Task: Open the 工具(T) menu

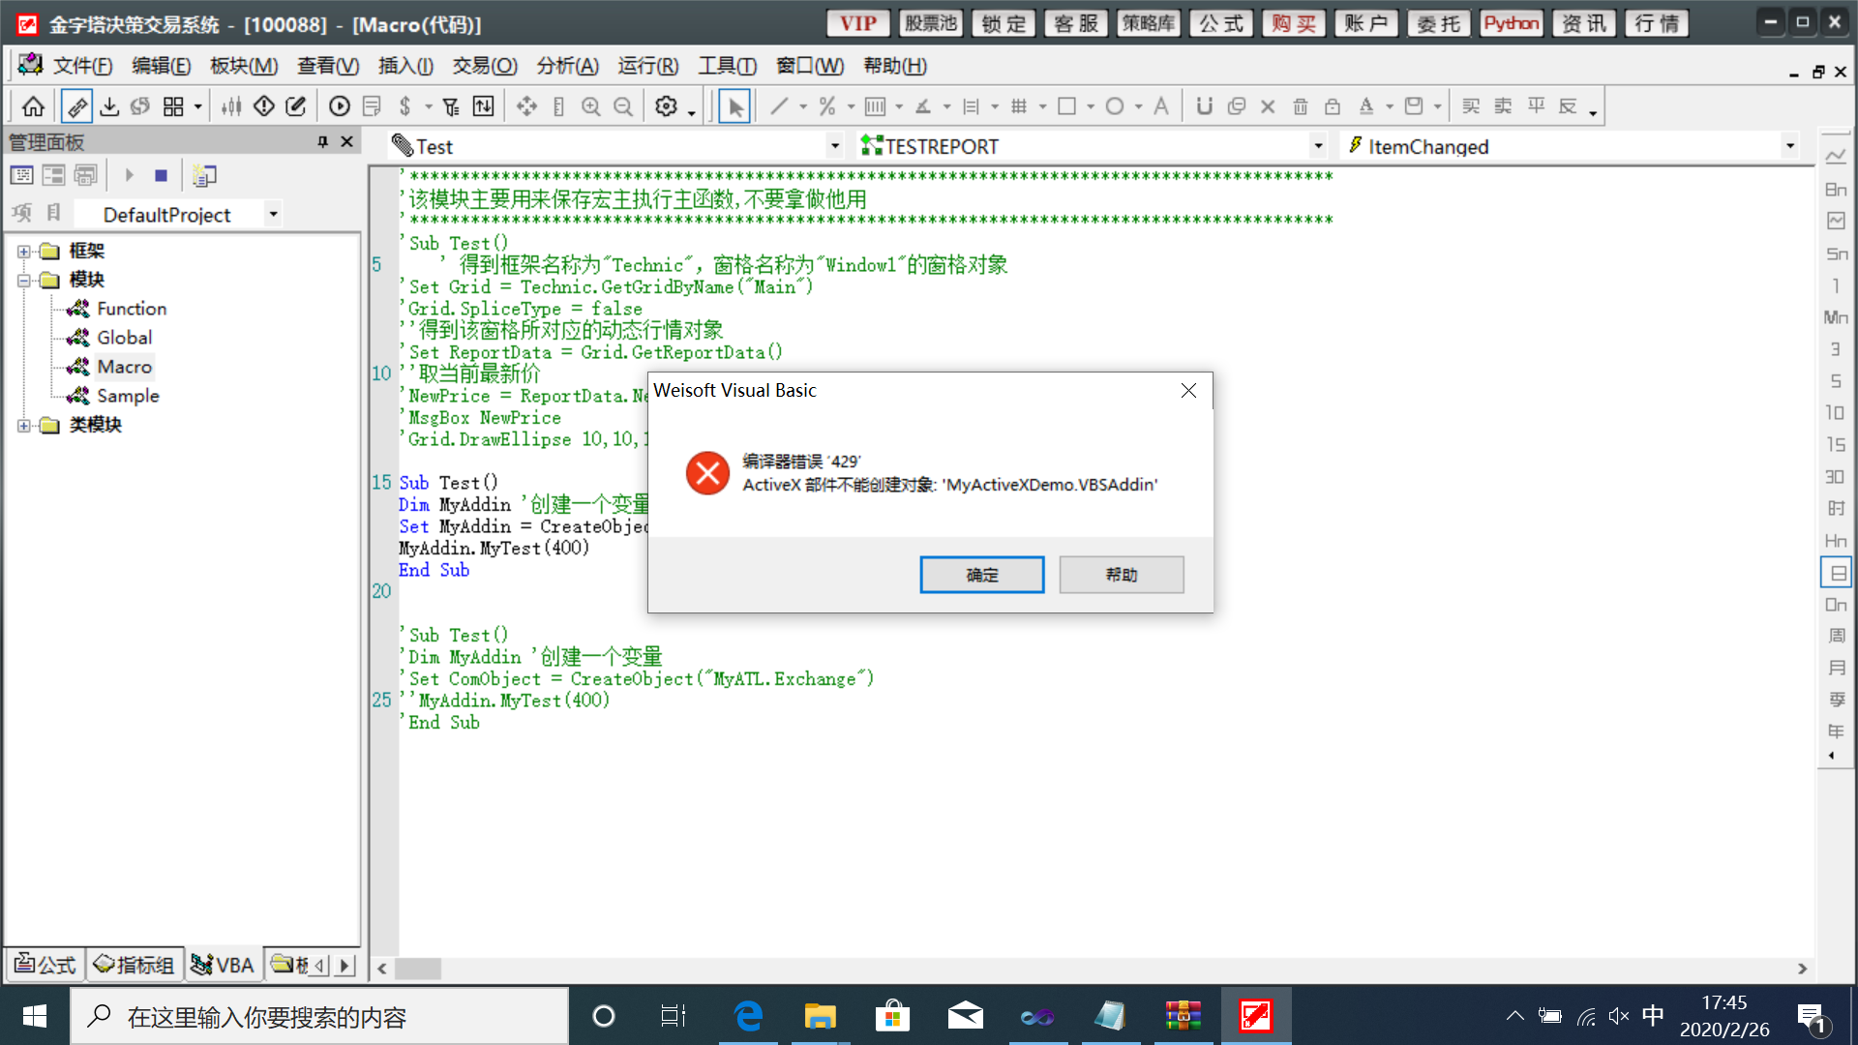Action: [x=728, y=66]
